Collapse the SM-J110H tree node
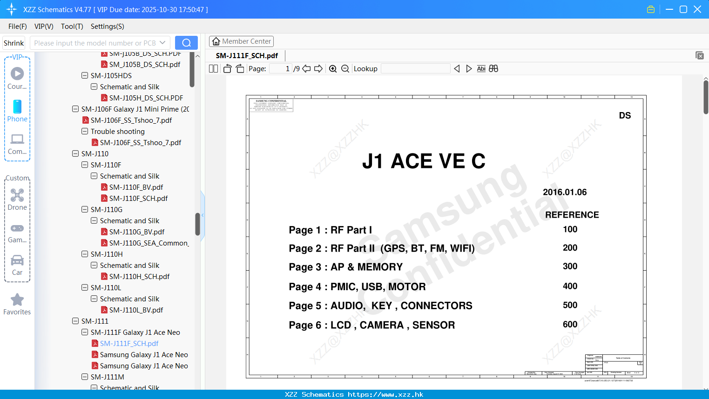This screenshot has height=399, width=709. [85, 254]
